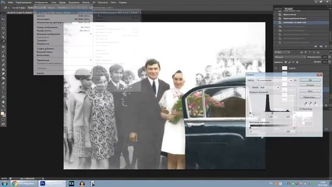Open the Непрозрачность opacity slider arrow

tap(329, 57)
